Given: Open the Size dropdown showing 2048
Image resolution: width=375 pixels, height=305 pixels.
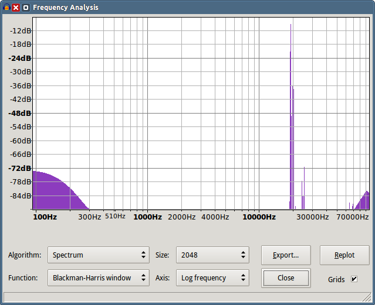Looking at the screenshot, I should [x=212, y=255].
